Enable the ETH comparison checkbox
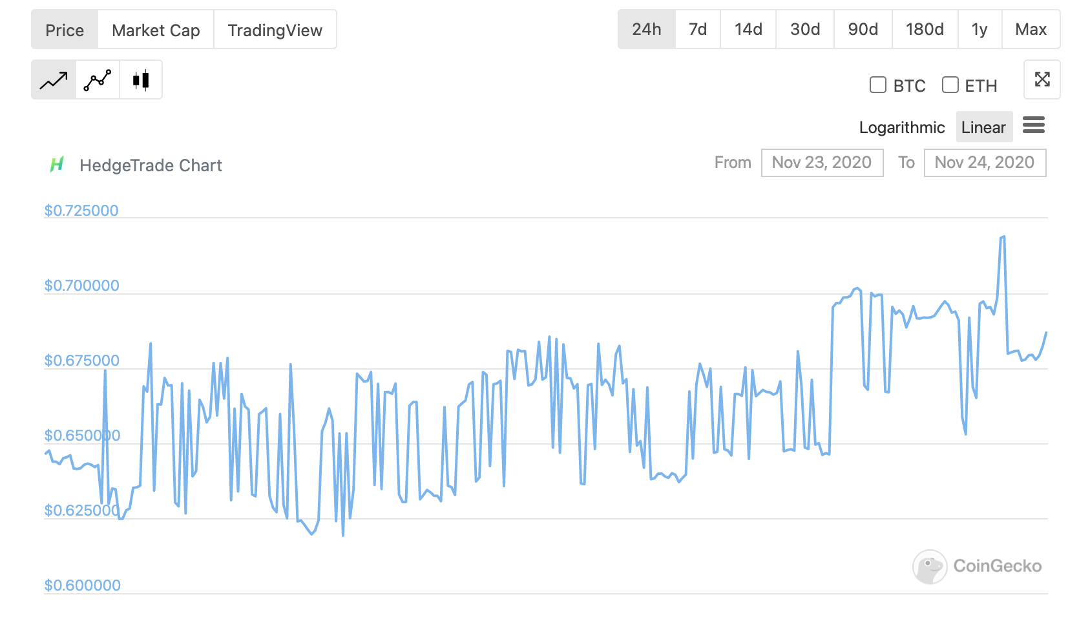This screenshot has height=641, width=1079. pyautogui.click(x=950, y=85)
